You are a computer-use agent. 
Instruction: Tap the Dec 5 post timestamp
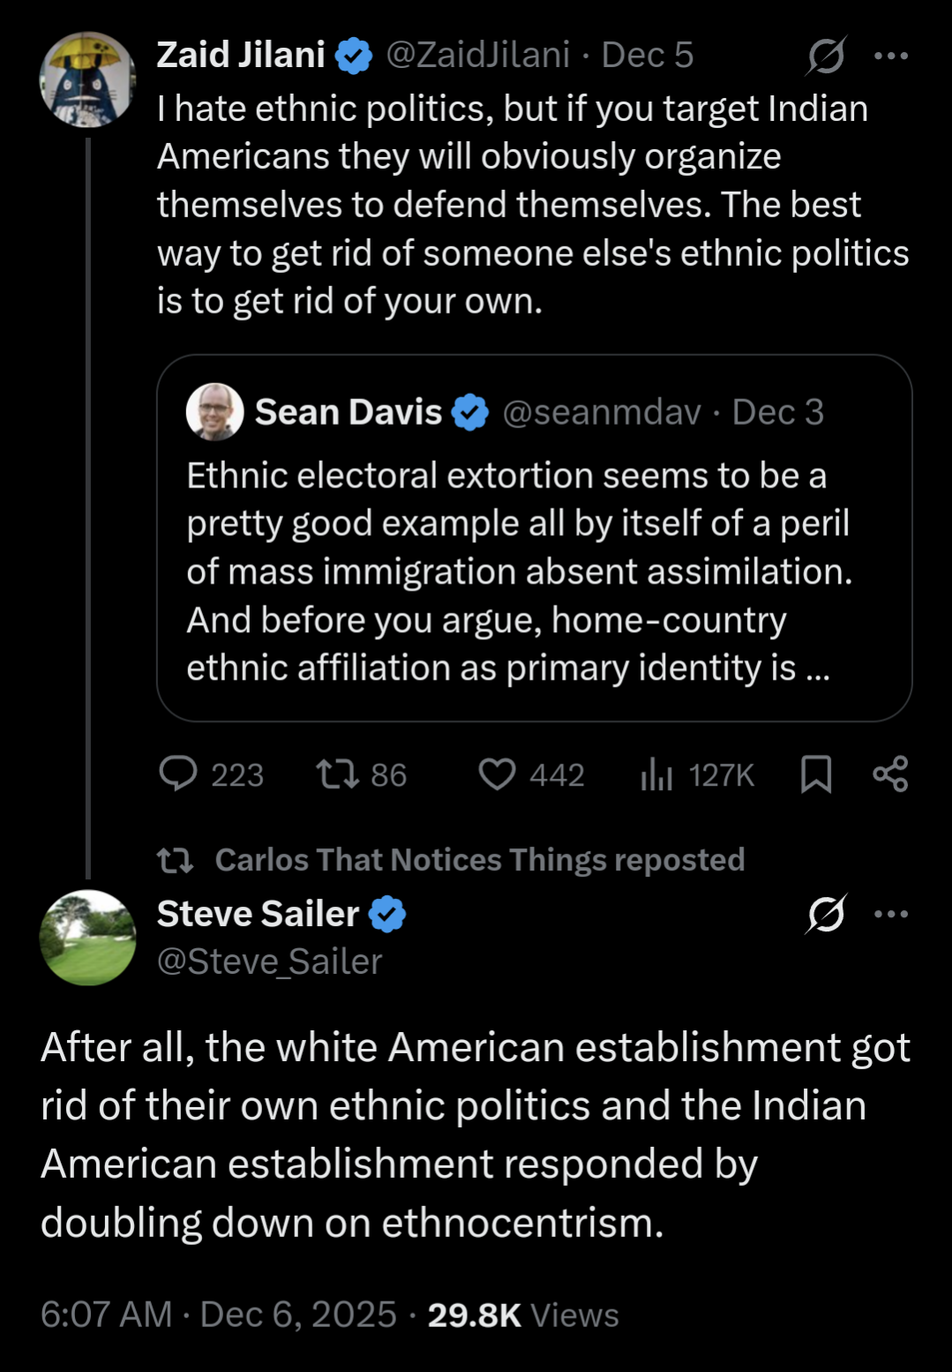click(x=647, y=56)
